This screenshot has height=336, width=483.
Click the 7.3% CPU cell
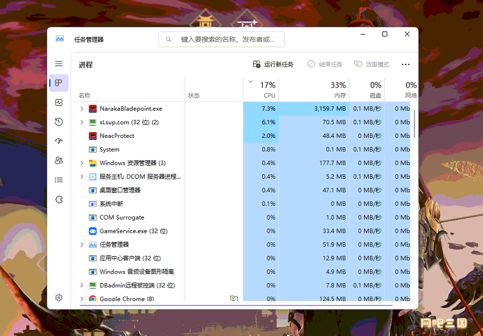(x=261, y=109)
